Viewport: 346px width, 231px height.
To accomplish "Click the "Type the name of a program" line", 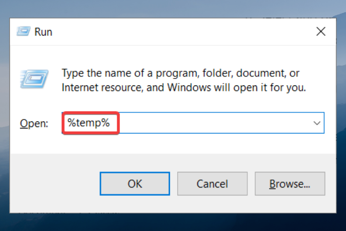I will point(180,73).
